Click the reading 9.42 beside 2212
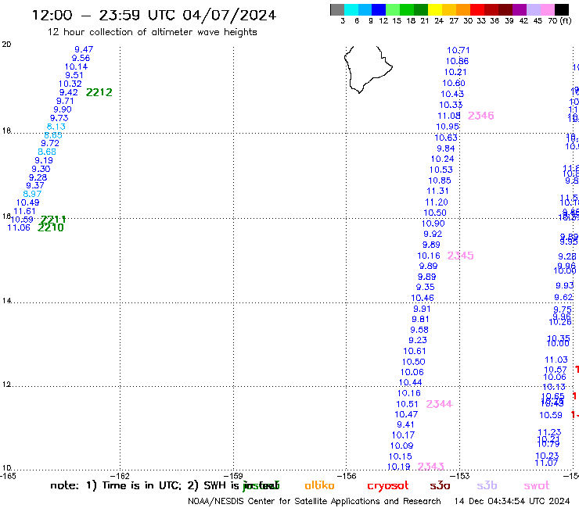The width and height of the screenshot is (579, 508). click(x=69, y=92)
